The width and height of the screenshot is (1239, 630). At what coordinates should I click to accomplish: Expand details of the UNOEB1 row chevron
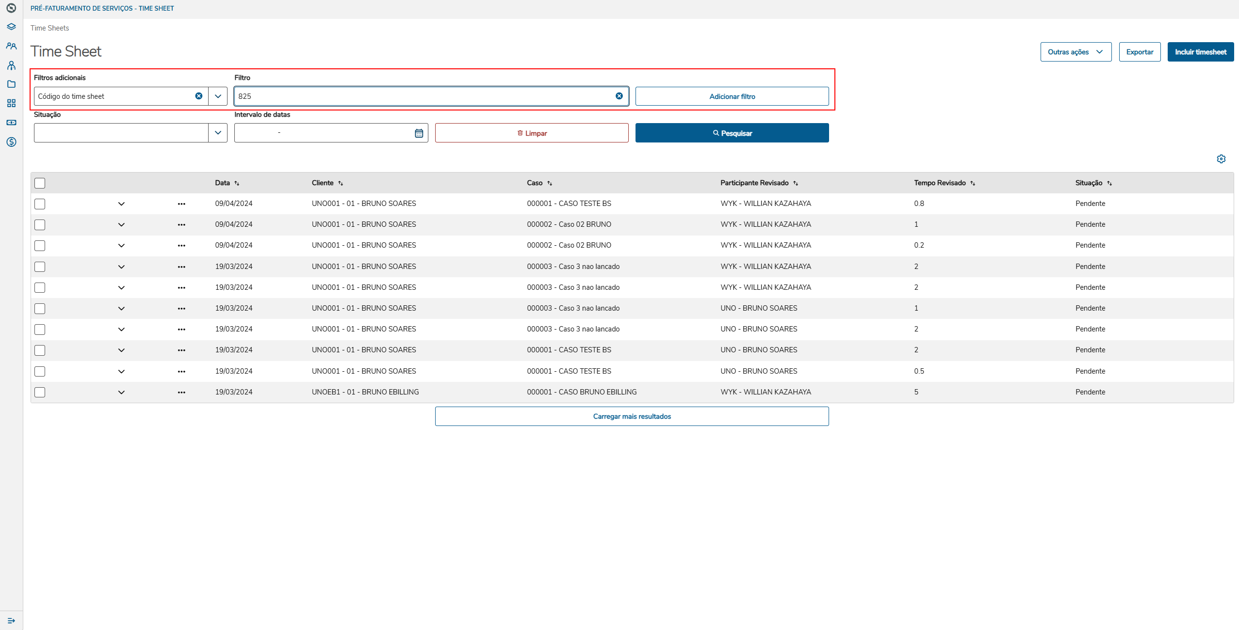(x=121, y=392)
